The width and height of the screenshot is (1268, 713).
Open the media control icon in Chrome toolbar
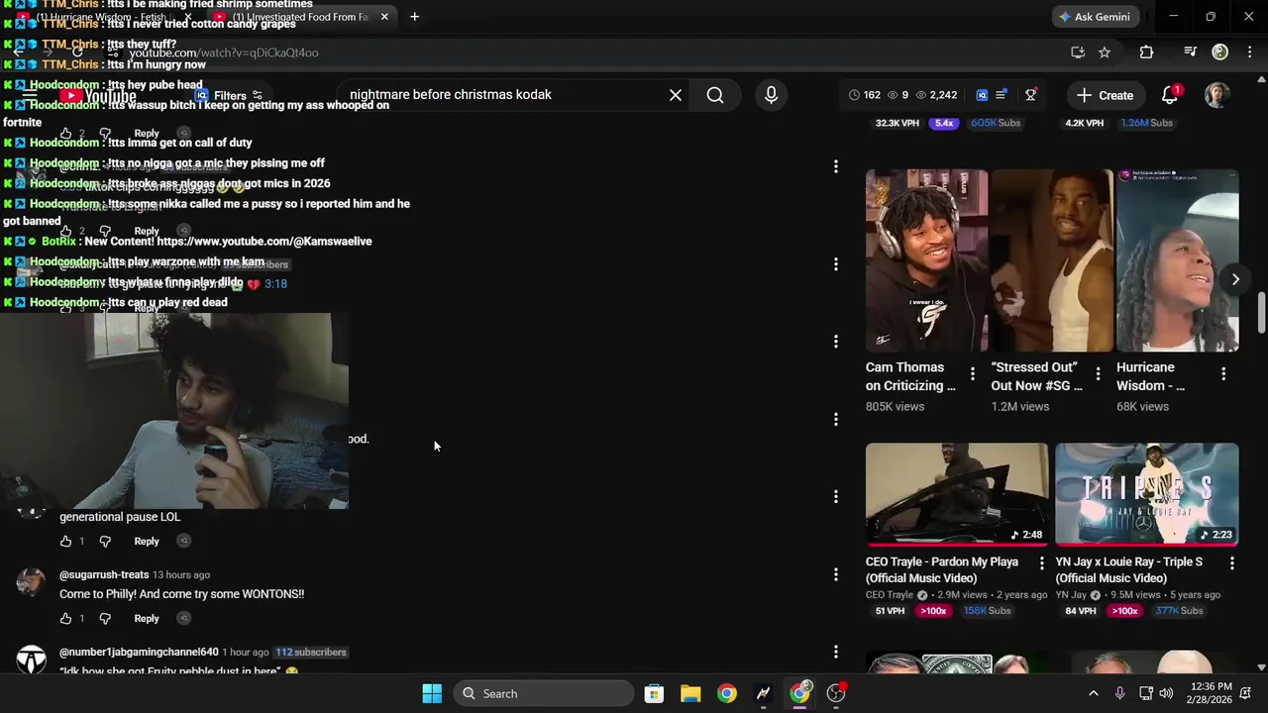pyautogui.click(x=1191, y=52)
